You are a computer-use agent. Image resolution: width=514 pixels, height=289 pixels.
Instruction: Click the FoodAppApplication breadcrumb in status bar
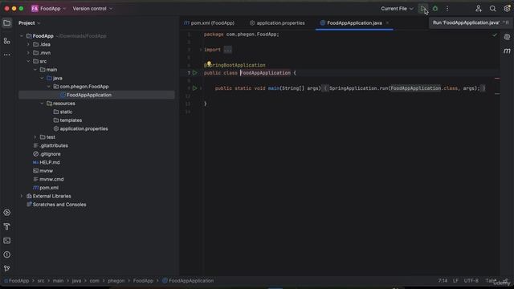click(x=188, y=281)
